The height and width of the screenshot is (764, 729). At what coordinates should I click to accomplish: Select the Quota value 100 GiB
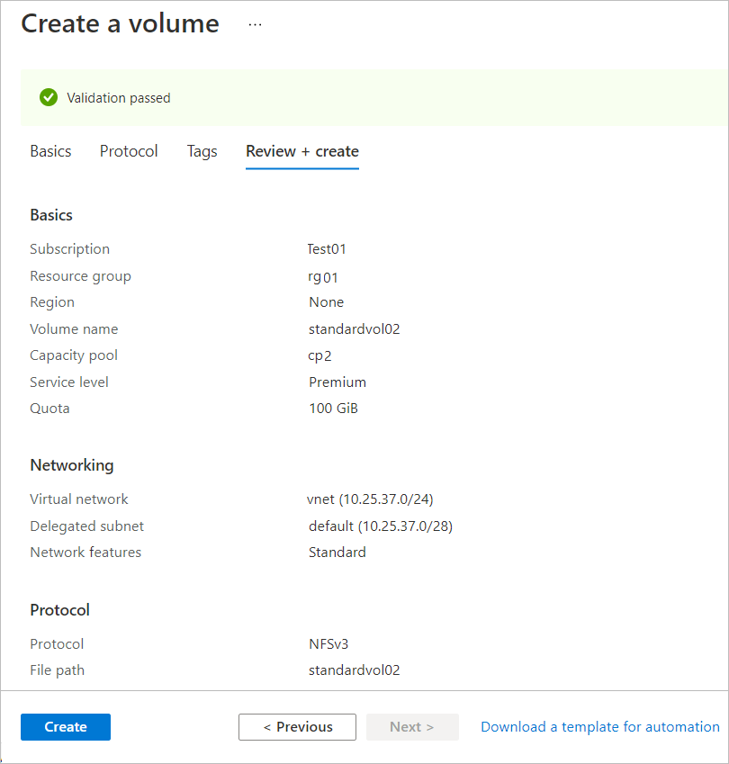pos(333,408)
